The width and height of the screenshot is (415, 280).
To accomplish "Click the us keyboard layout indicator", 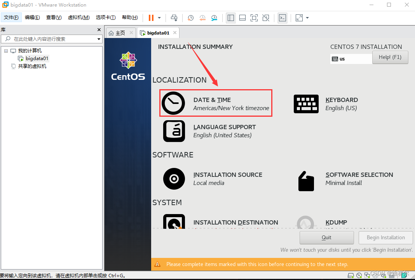I will 351,59.
